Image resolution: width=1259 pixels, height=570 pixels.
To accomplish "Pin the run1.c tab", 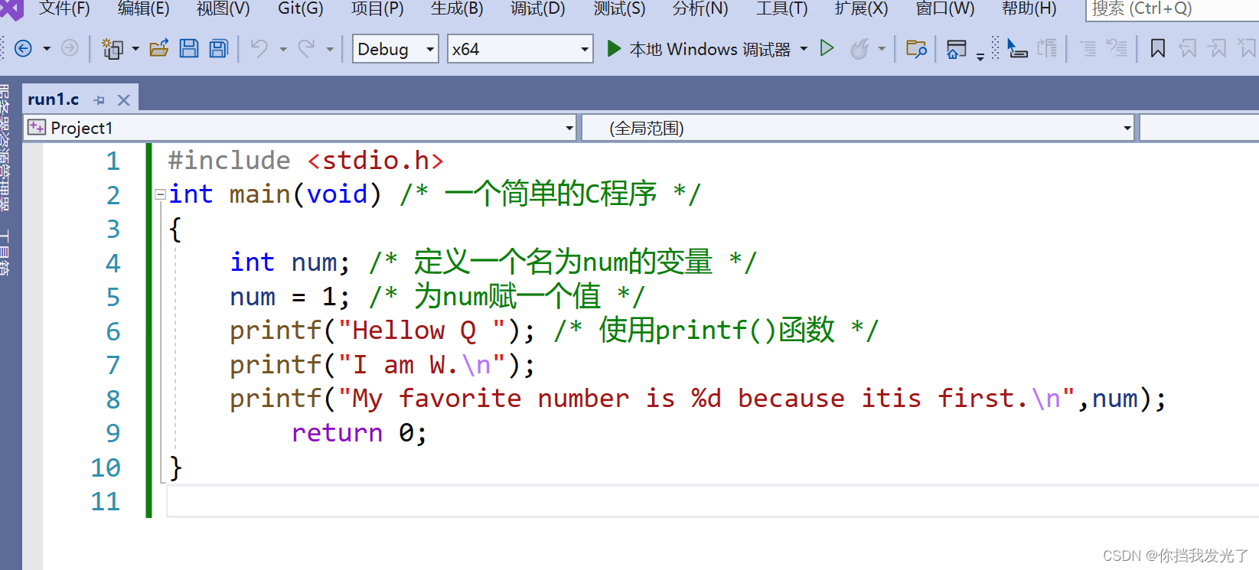I will (99, 100).
